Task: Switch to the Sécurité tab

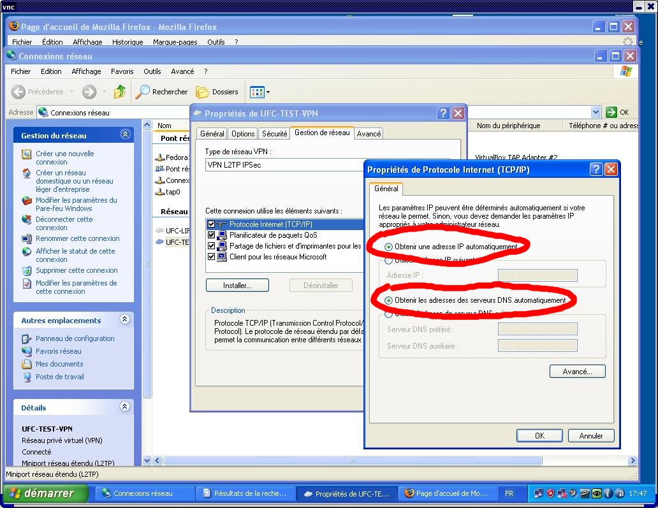Action: pos(274,134)
